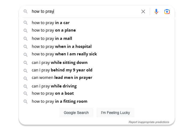Click magnifier icon beside 'in a fitting room'
187x130 pixels.
pos(26,101)
